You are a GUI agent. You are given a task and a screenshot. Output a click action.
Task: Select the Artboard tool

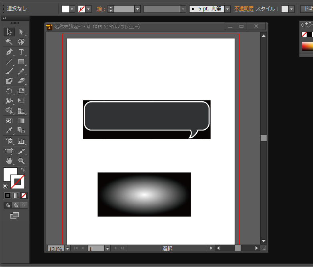pos(9,151)
